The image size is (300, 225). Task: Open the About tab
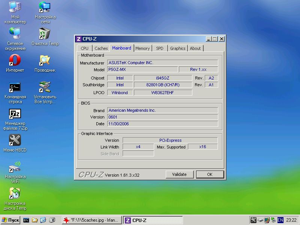click(195, 48)
